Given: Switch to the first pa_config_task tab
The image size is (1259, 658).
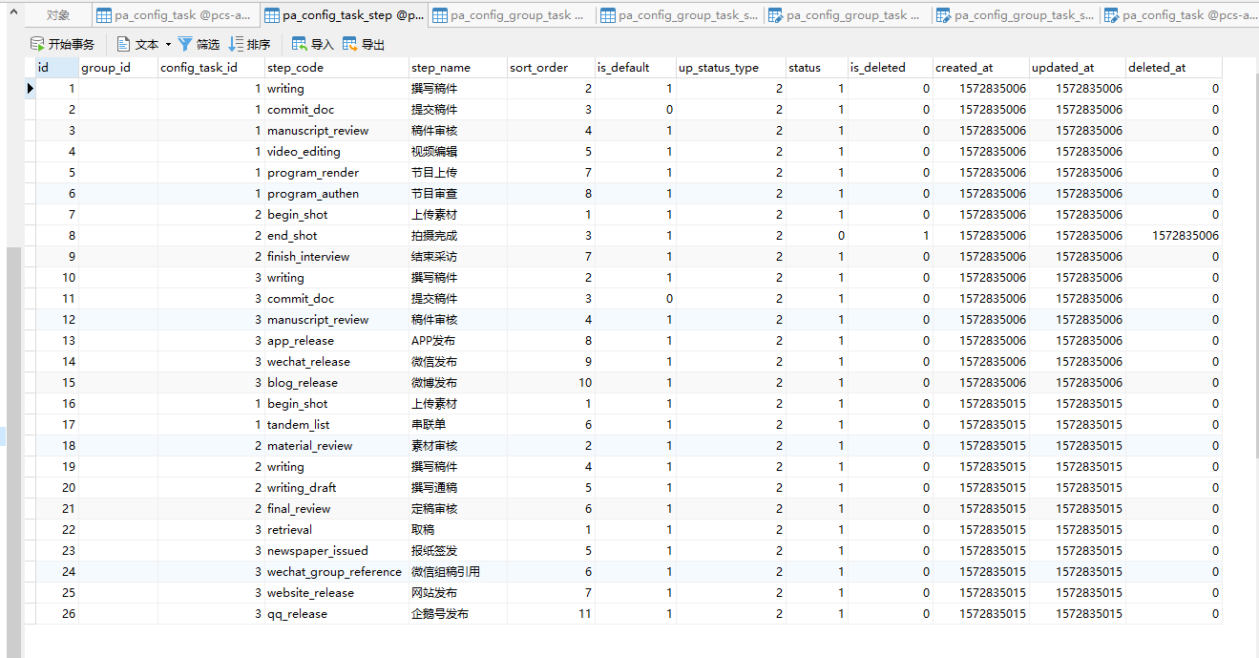Looking at the screenshot, I should click(x=173, y=15).
